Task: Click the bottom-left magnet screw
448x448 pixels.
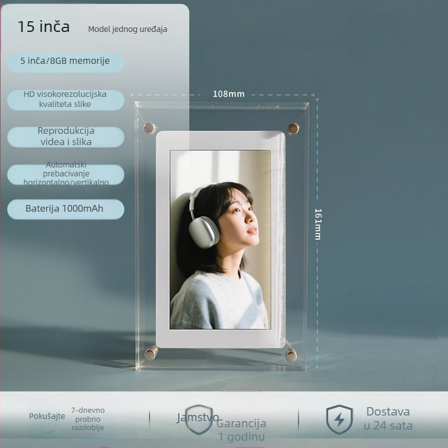Action: [x=151, y=353]
